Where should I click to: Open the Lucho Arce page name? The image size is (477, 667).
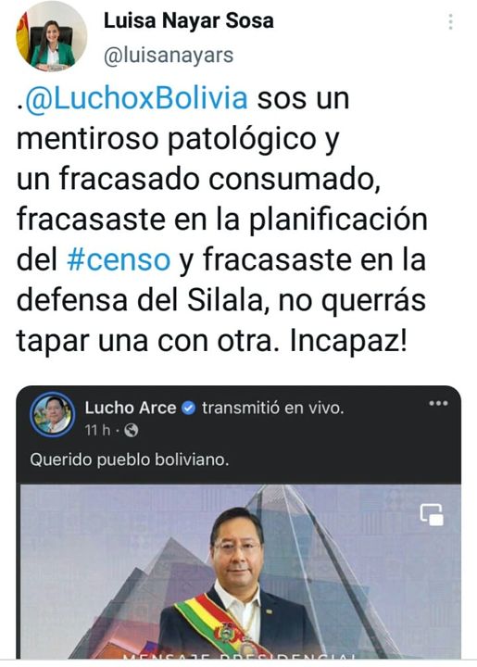click(130, 408)
